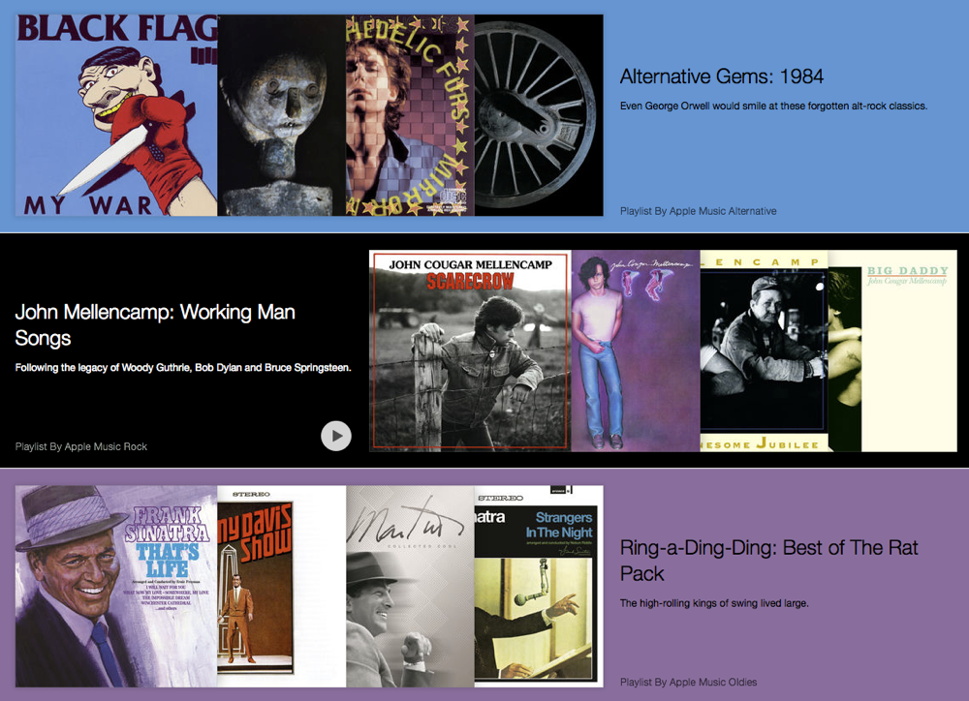969x701 pixels.
Task: Play the John Mellencamp Working Man Songs playlist
Action: (x=336, y=436)
